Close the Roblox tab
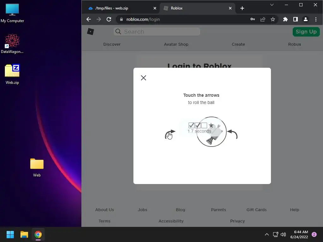The image size is (323, 242). [x=230, y=8]
